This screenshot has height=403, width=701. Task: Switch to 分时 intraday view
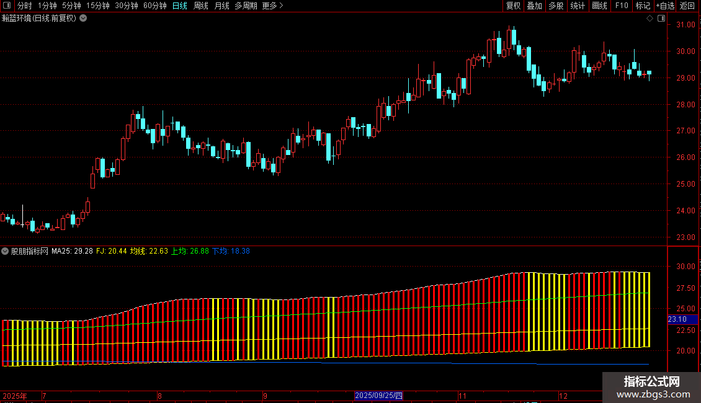(25, 6)
